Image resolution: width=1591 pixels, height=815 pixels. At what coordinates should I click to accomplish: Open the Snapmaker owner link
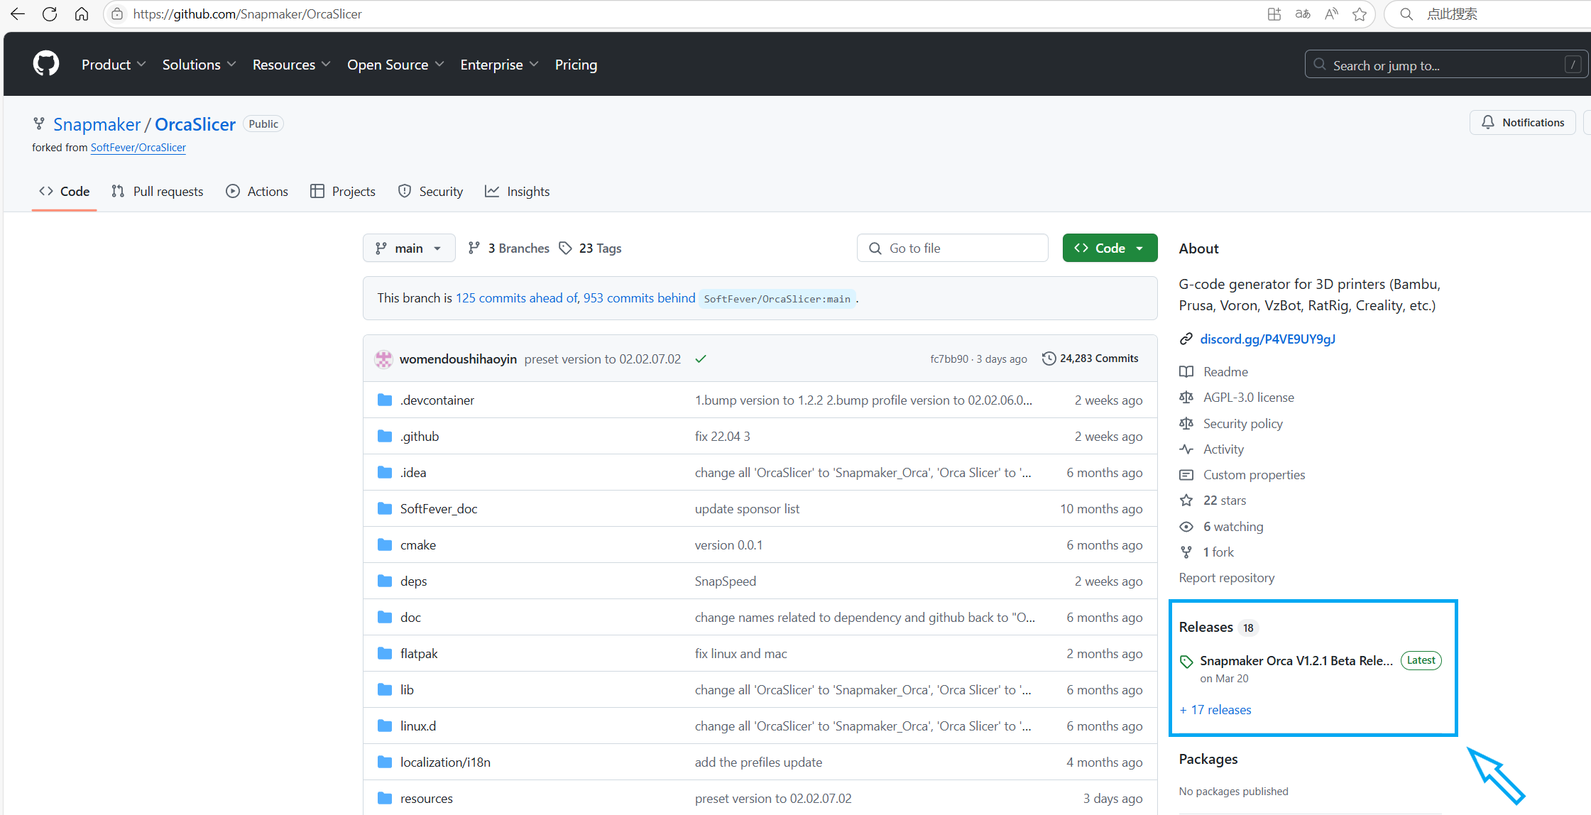[x=97, y=124]
